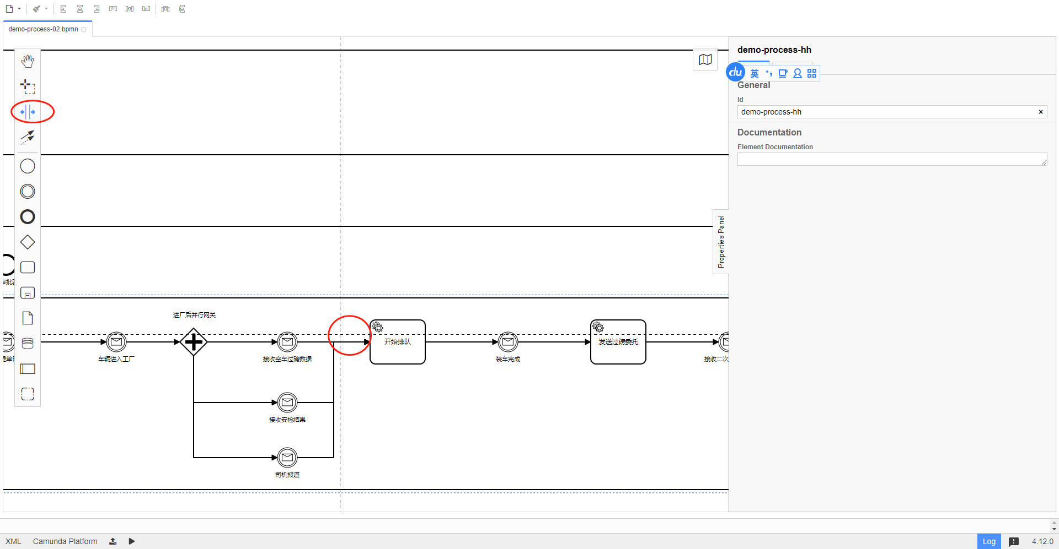Viewport: 1059px width, 549px height.
Task: Create an end event from palette
Action: pyautogui.click(x=28, y=216)
